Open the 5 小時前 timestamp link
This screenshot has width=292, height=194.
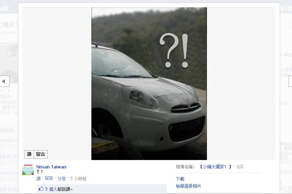click(78, 179)
